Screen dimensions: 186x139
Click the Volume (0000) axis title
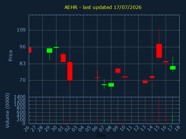tap(7, 110)
